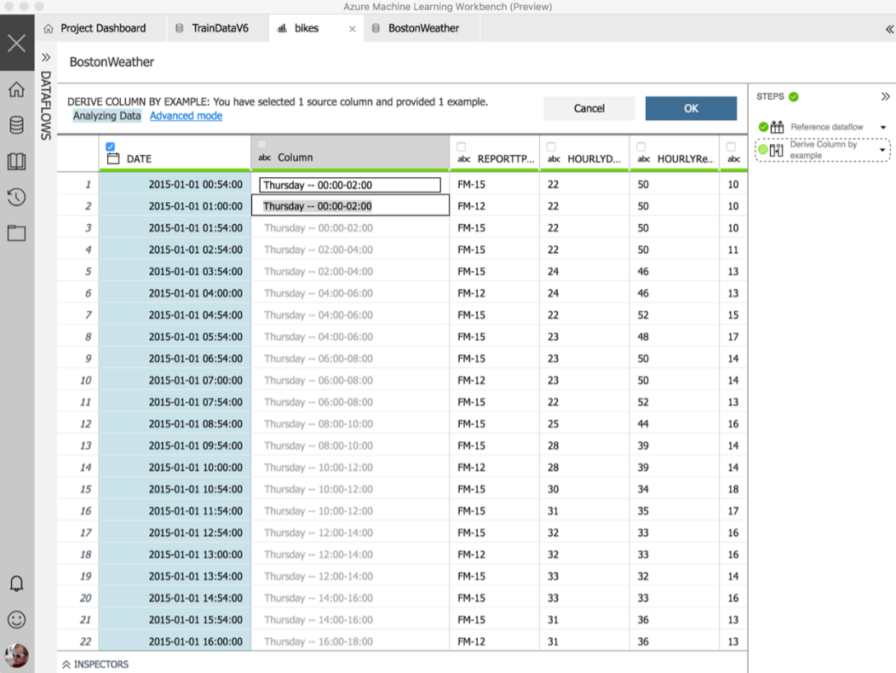Viewport: 896px width, 673px height.
Task: Click the smiley feedback icon
Action: coord(16,619)
